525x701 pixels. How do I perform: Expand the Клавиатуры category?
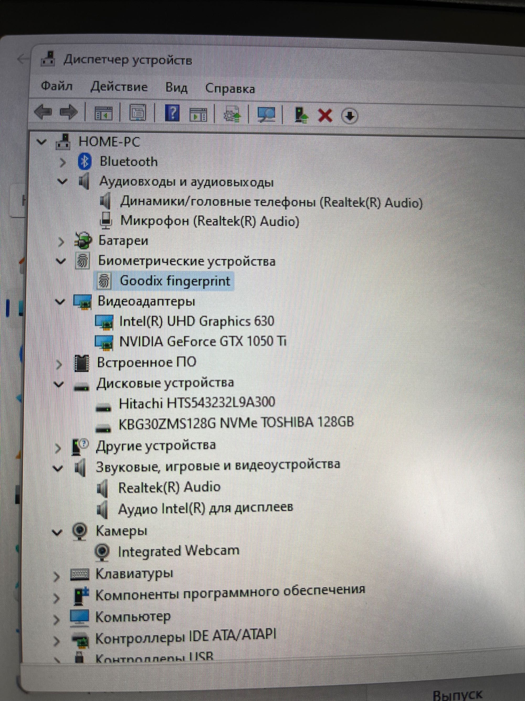click(56, 576)
